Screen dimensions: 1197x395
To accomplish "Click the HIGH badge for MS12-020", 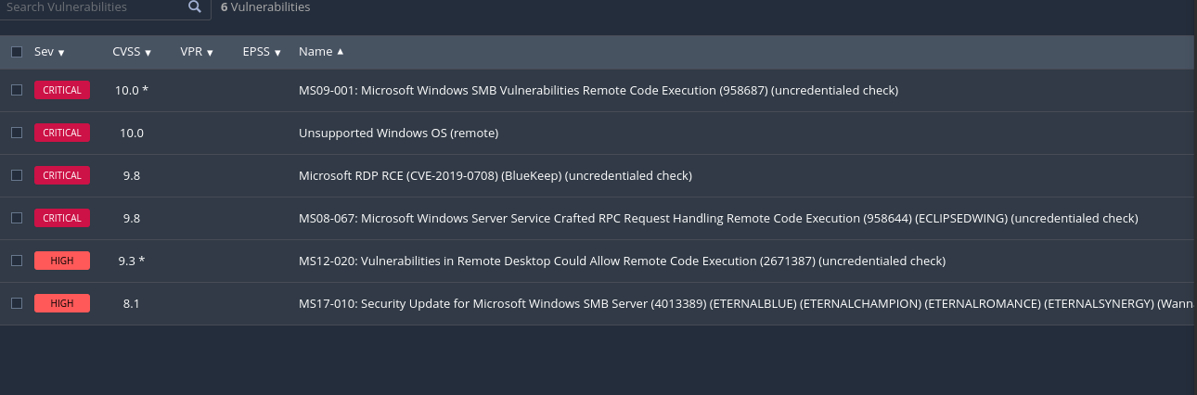I will pyautogui.click(x=62, y=261).
